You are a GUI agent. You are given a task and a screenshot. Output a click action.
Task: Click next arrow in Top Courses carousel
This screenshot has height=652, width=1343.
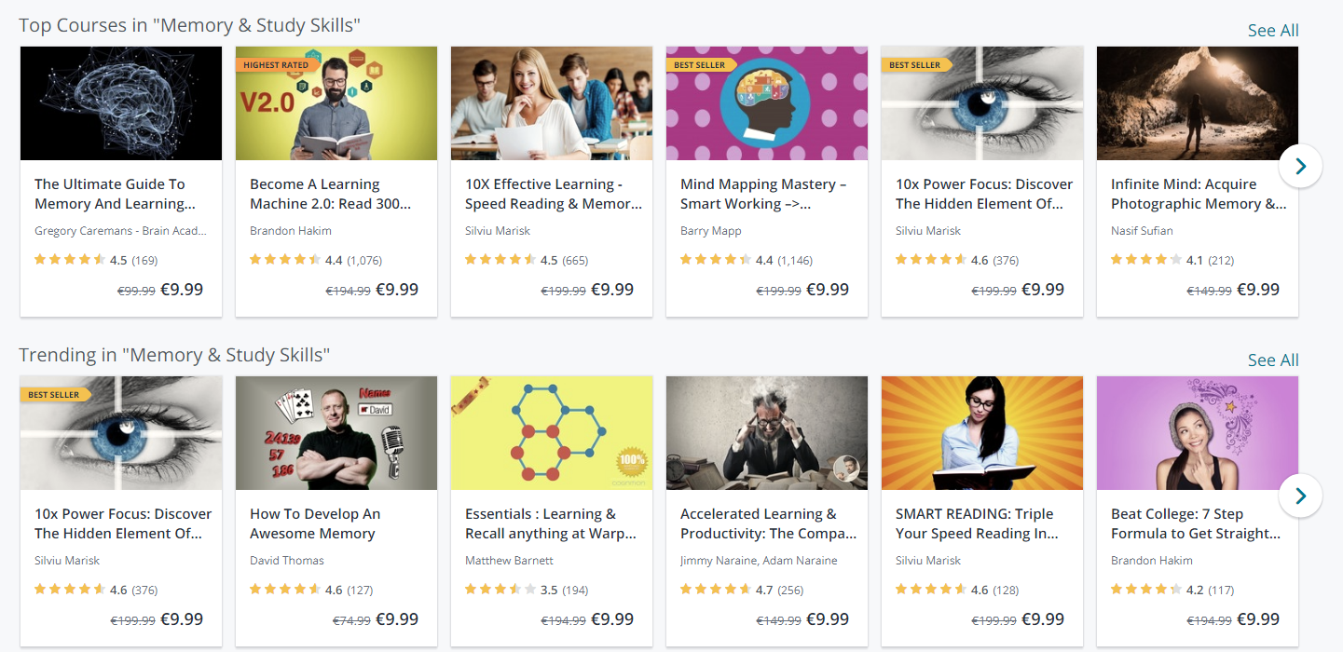[x=1300, y=166]
